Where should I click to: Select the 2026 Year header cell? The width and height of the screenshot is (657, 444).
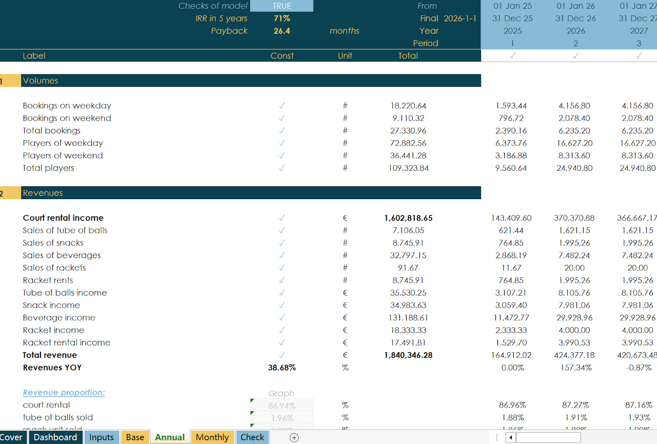(575, 31)
